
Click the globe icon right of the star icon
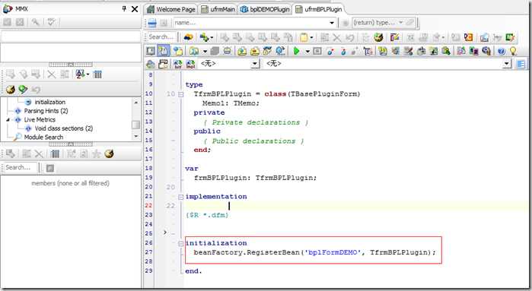point(109,153)
